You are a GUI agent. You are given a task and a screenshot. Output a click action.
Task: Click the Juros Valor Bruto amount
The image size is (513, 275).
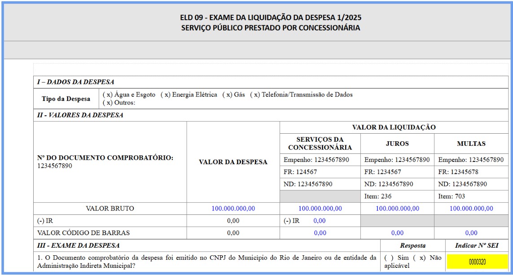[397, 209]
